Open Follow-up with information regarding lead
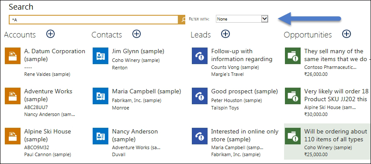371x164 pixels. coord(242,55)
